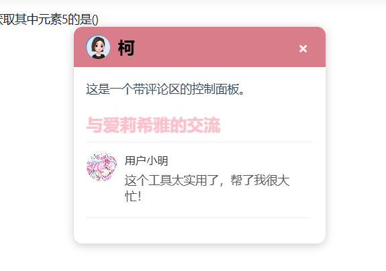386x271 pixels.
Task: Select the background text 取其中元素5的是
Action: 46,19
